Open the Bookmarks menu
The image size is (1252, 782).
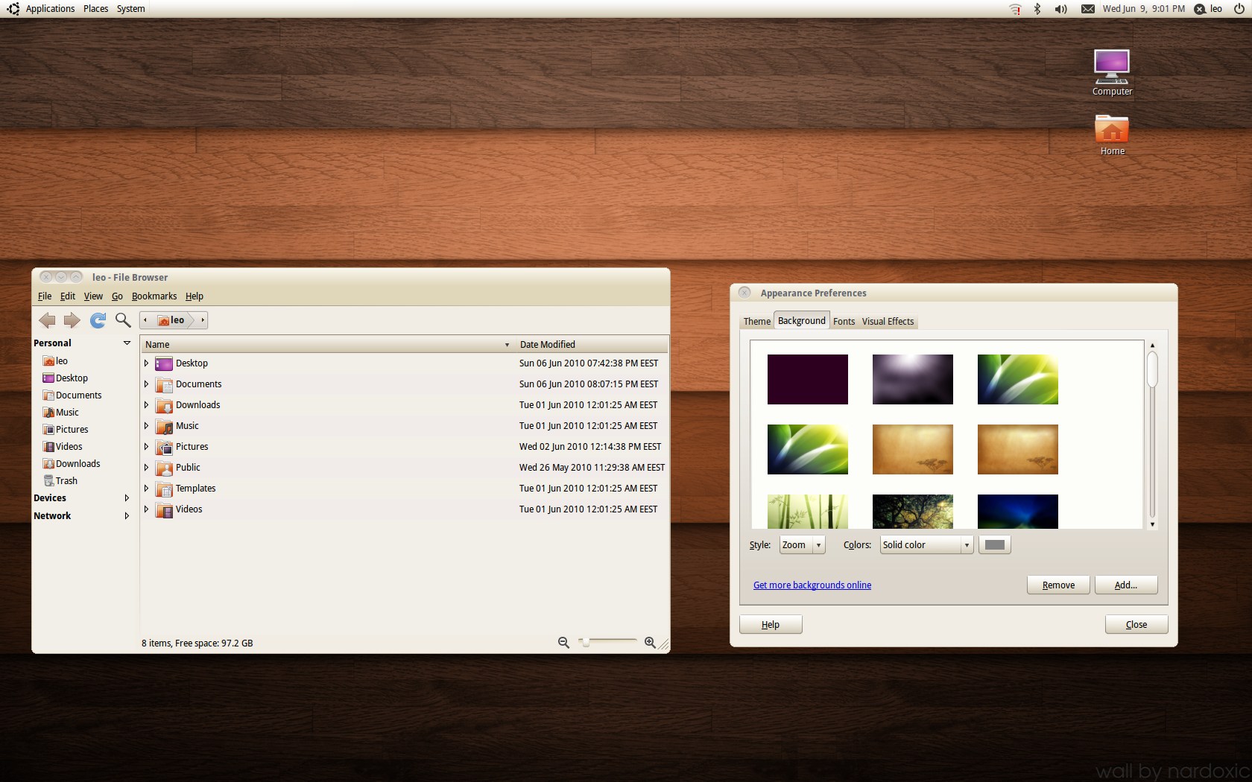154,296
